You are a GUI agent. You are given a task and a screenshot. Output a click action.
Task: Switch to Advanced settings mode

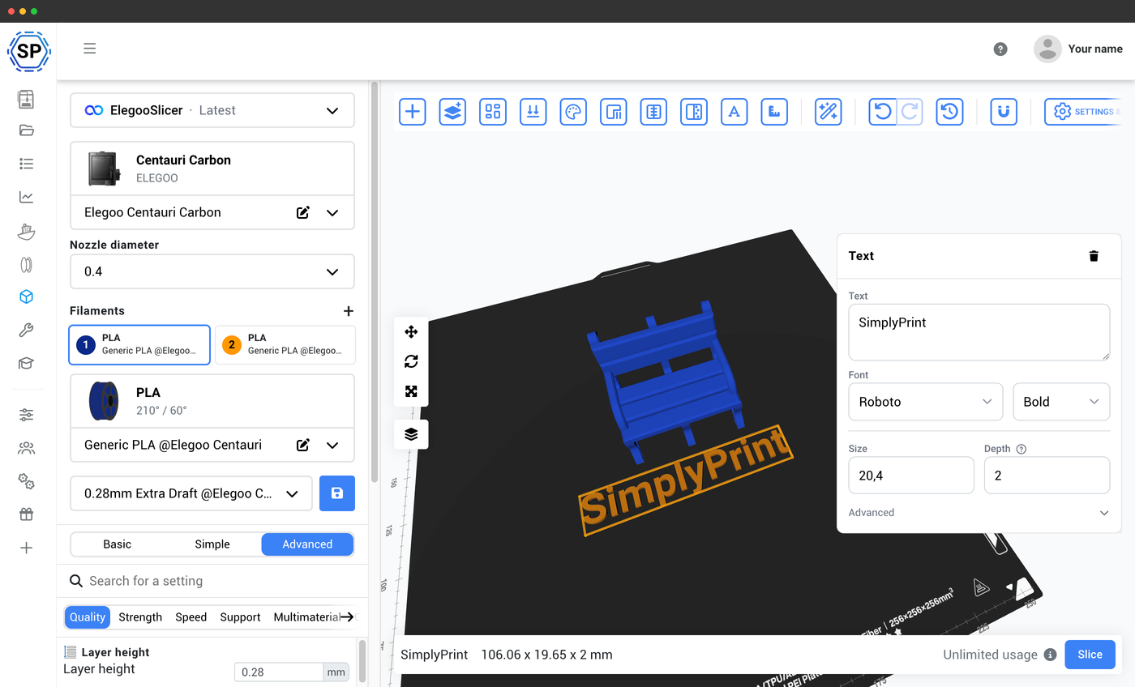[307, 544]
